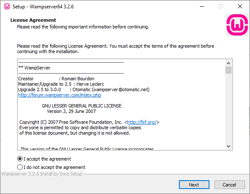Viewport: 250px width, 194px height.
Task: Choose 'I do not accept the agreement'
Action: [51, 167]
